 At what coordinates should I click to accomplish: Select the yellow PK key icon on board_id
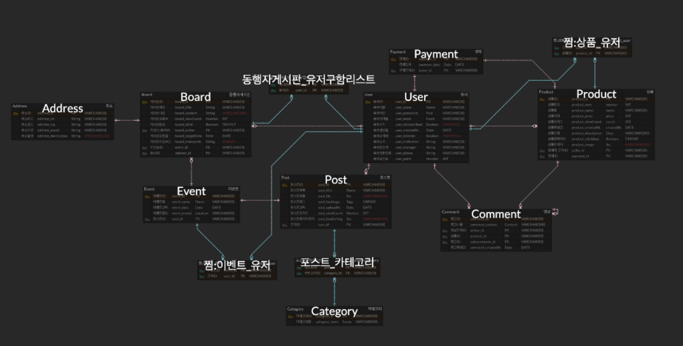pos(145,102)
